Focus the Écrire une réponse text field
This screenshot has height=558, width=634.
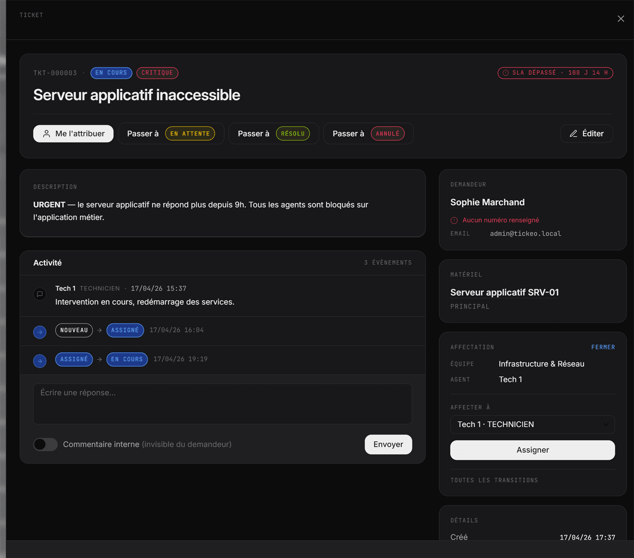(223, 404)
